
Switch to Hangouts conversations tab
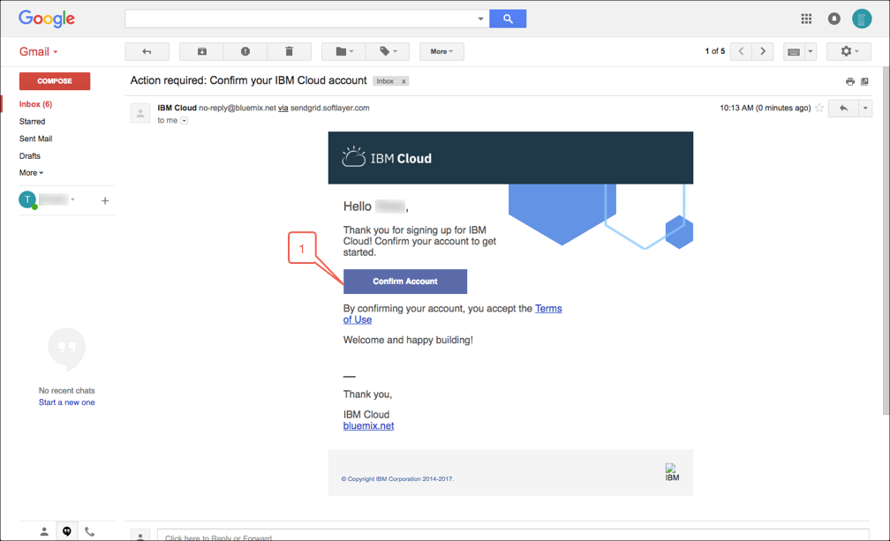pos(67,531)
